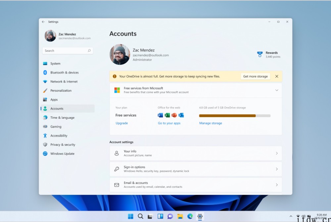Click the Your info person icon
The image size is (331, 222).
coord(117,153)
